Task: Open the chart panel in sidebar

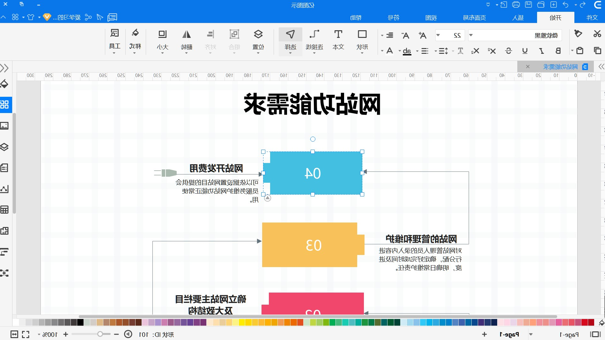Action: point(4,189)
